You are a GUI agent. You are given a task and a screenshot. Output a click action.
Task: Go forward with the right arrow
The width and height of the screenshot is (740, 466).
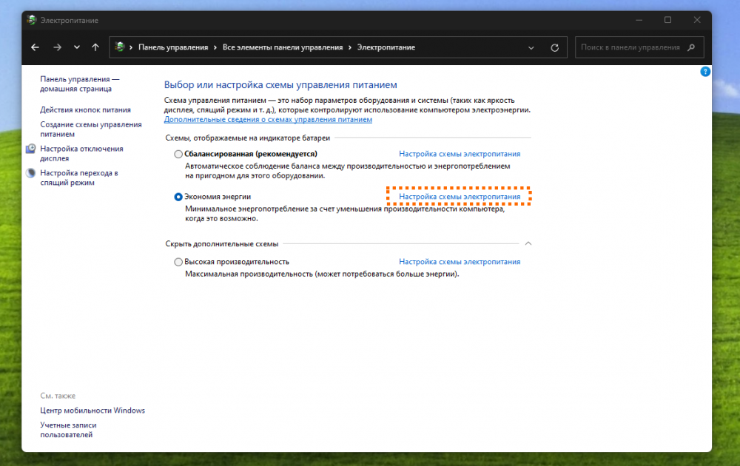pos(57,47)
